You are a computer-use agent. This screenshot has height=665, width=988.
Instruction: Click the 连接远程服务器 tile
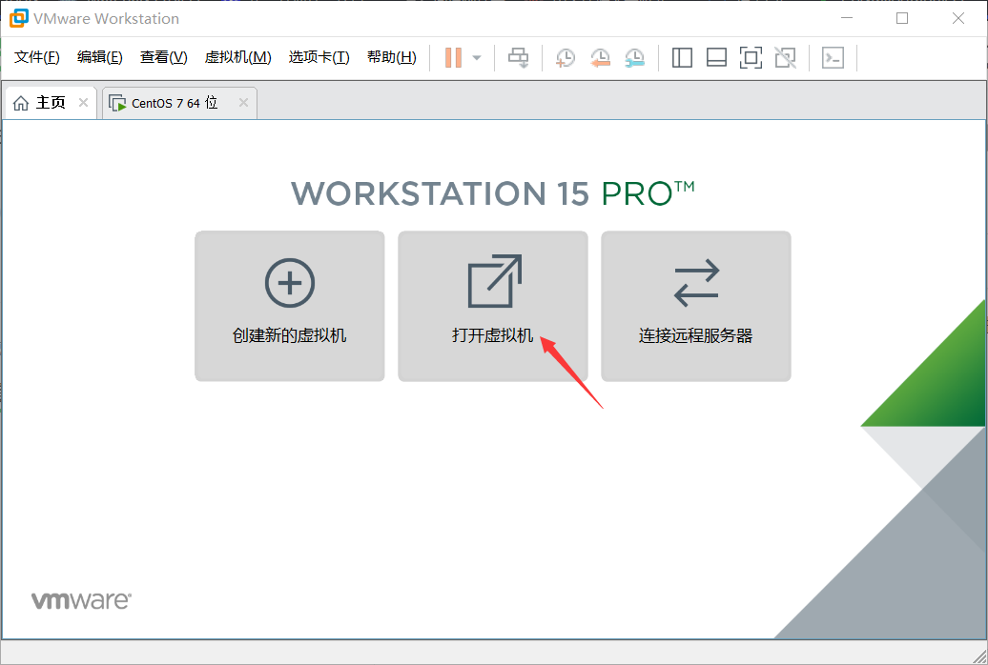tap(695, 306)
